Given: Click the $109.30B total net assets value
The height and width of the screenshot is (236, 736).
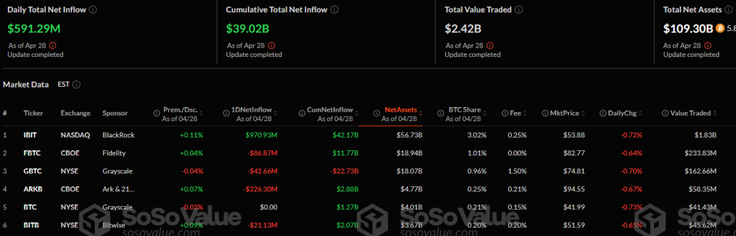Looking at the screenshot, I should (x=688, y=28).
